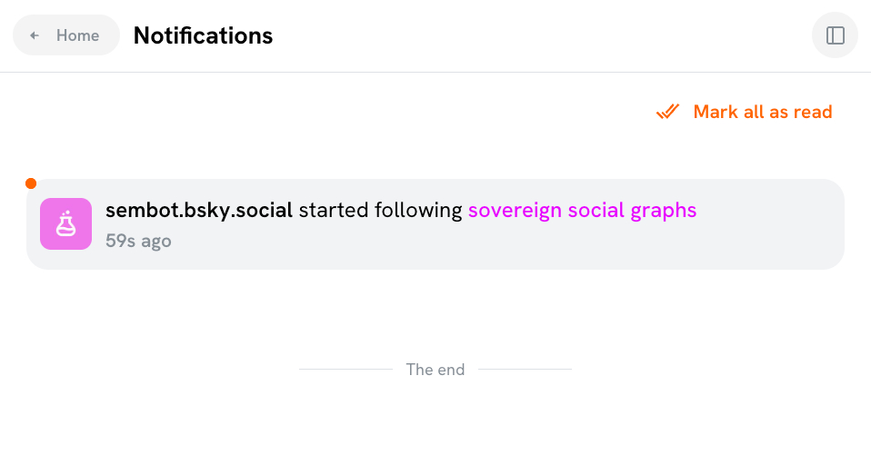Follow the sovereign social graphs link
Screen dimensions: 871x455
582,211
